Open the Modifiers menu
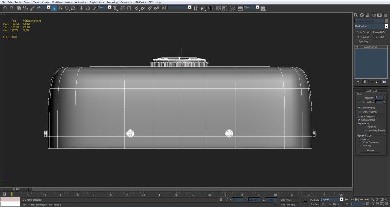Image resolution: width=390 pixels, height=207 pixels. click(x=56, y=2)
